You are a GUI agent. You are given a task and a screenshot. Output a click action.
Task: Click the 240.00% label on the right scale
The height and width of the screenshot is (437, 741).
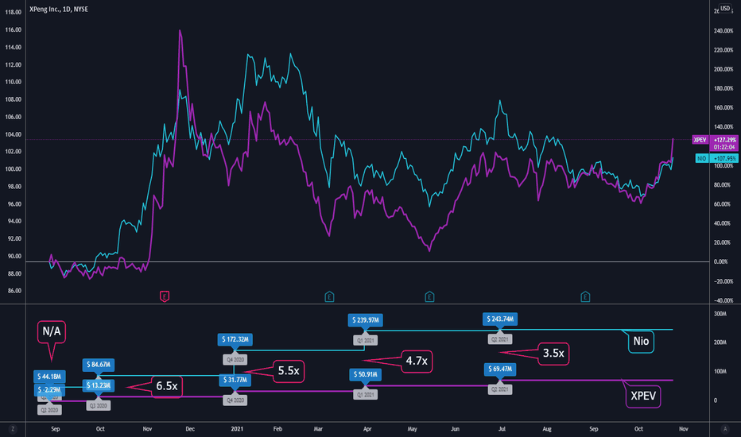pos(724,31)
